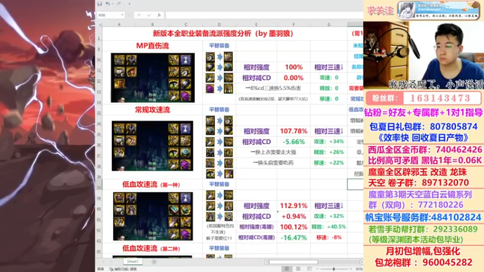Select column F header

point(293,24)
